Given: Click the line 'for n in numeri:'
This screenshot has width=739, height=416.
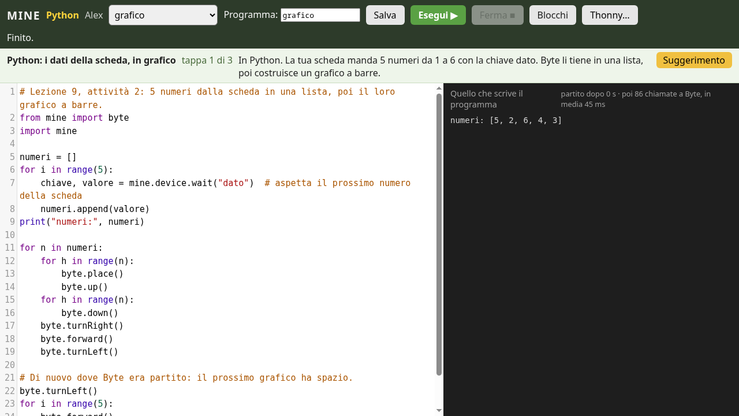Looking at the screenshot, I should [x=61, y=248].
